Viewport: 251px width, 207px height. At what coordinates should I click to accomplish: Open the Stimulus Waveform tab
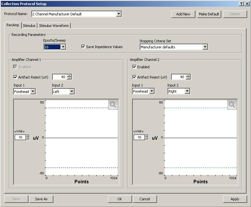(x=54, y=26)
